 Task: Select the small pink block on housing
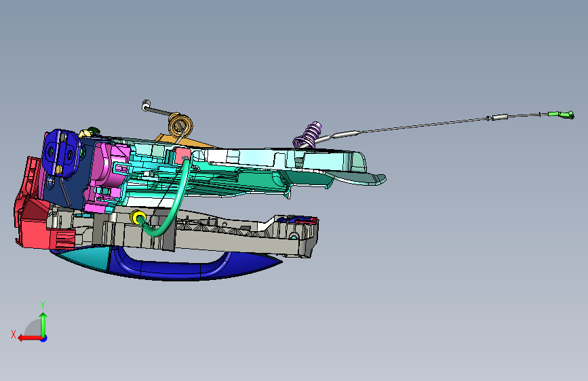pos(183,155)
